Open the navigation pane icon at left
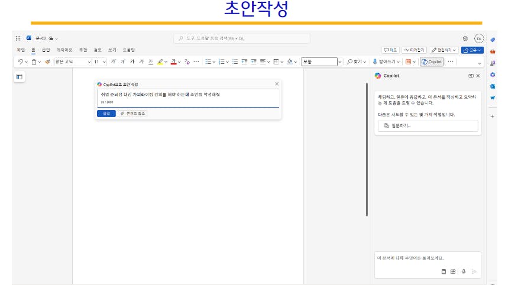Screen dimensions: 505x285 [19, 76]
